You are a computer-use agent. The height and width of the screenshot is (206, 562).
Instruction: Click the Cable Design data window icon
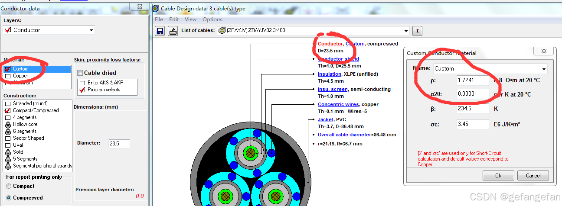156,8
